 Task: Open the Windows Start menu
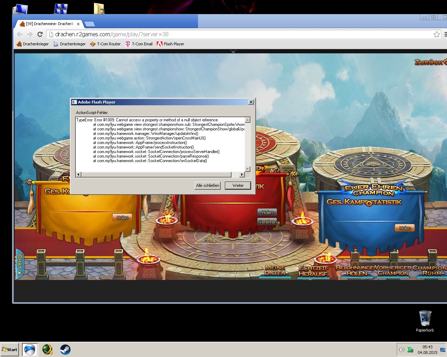click(10, 349)
